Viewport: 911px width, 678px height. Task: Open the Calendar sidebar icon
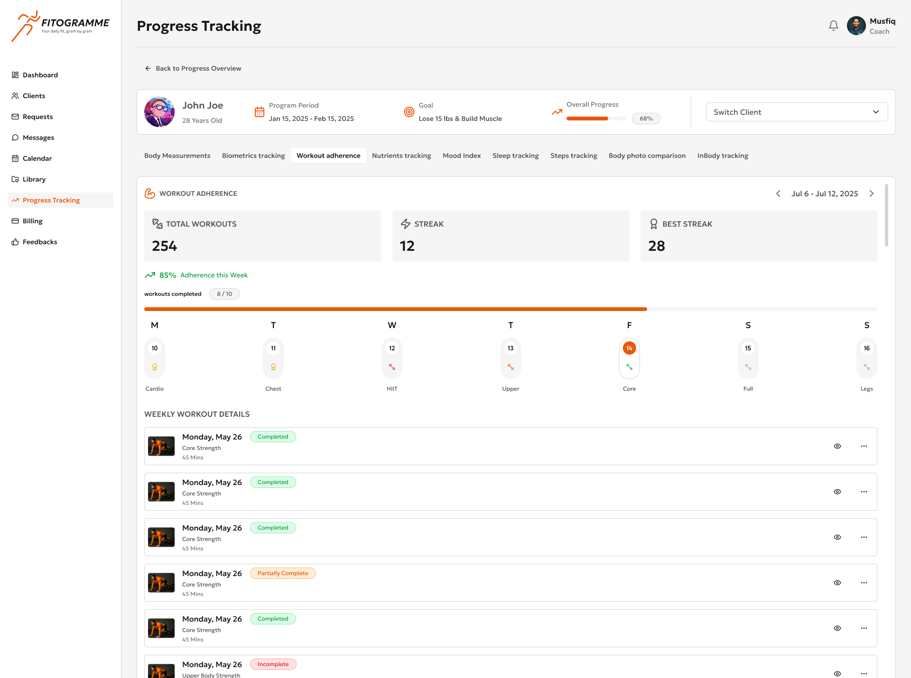coord(15,158)
